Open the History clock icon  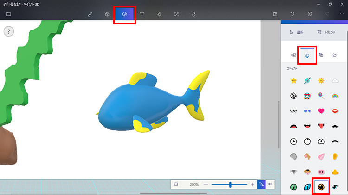309,14
